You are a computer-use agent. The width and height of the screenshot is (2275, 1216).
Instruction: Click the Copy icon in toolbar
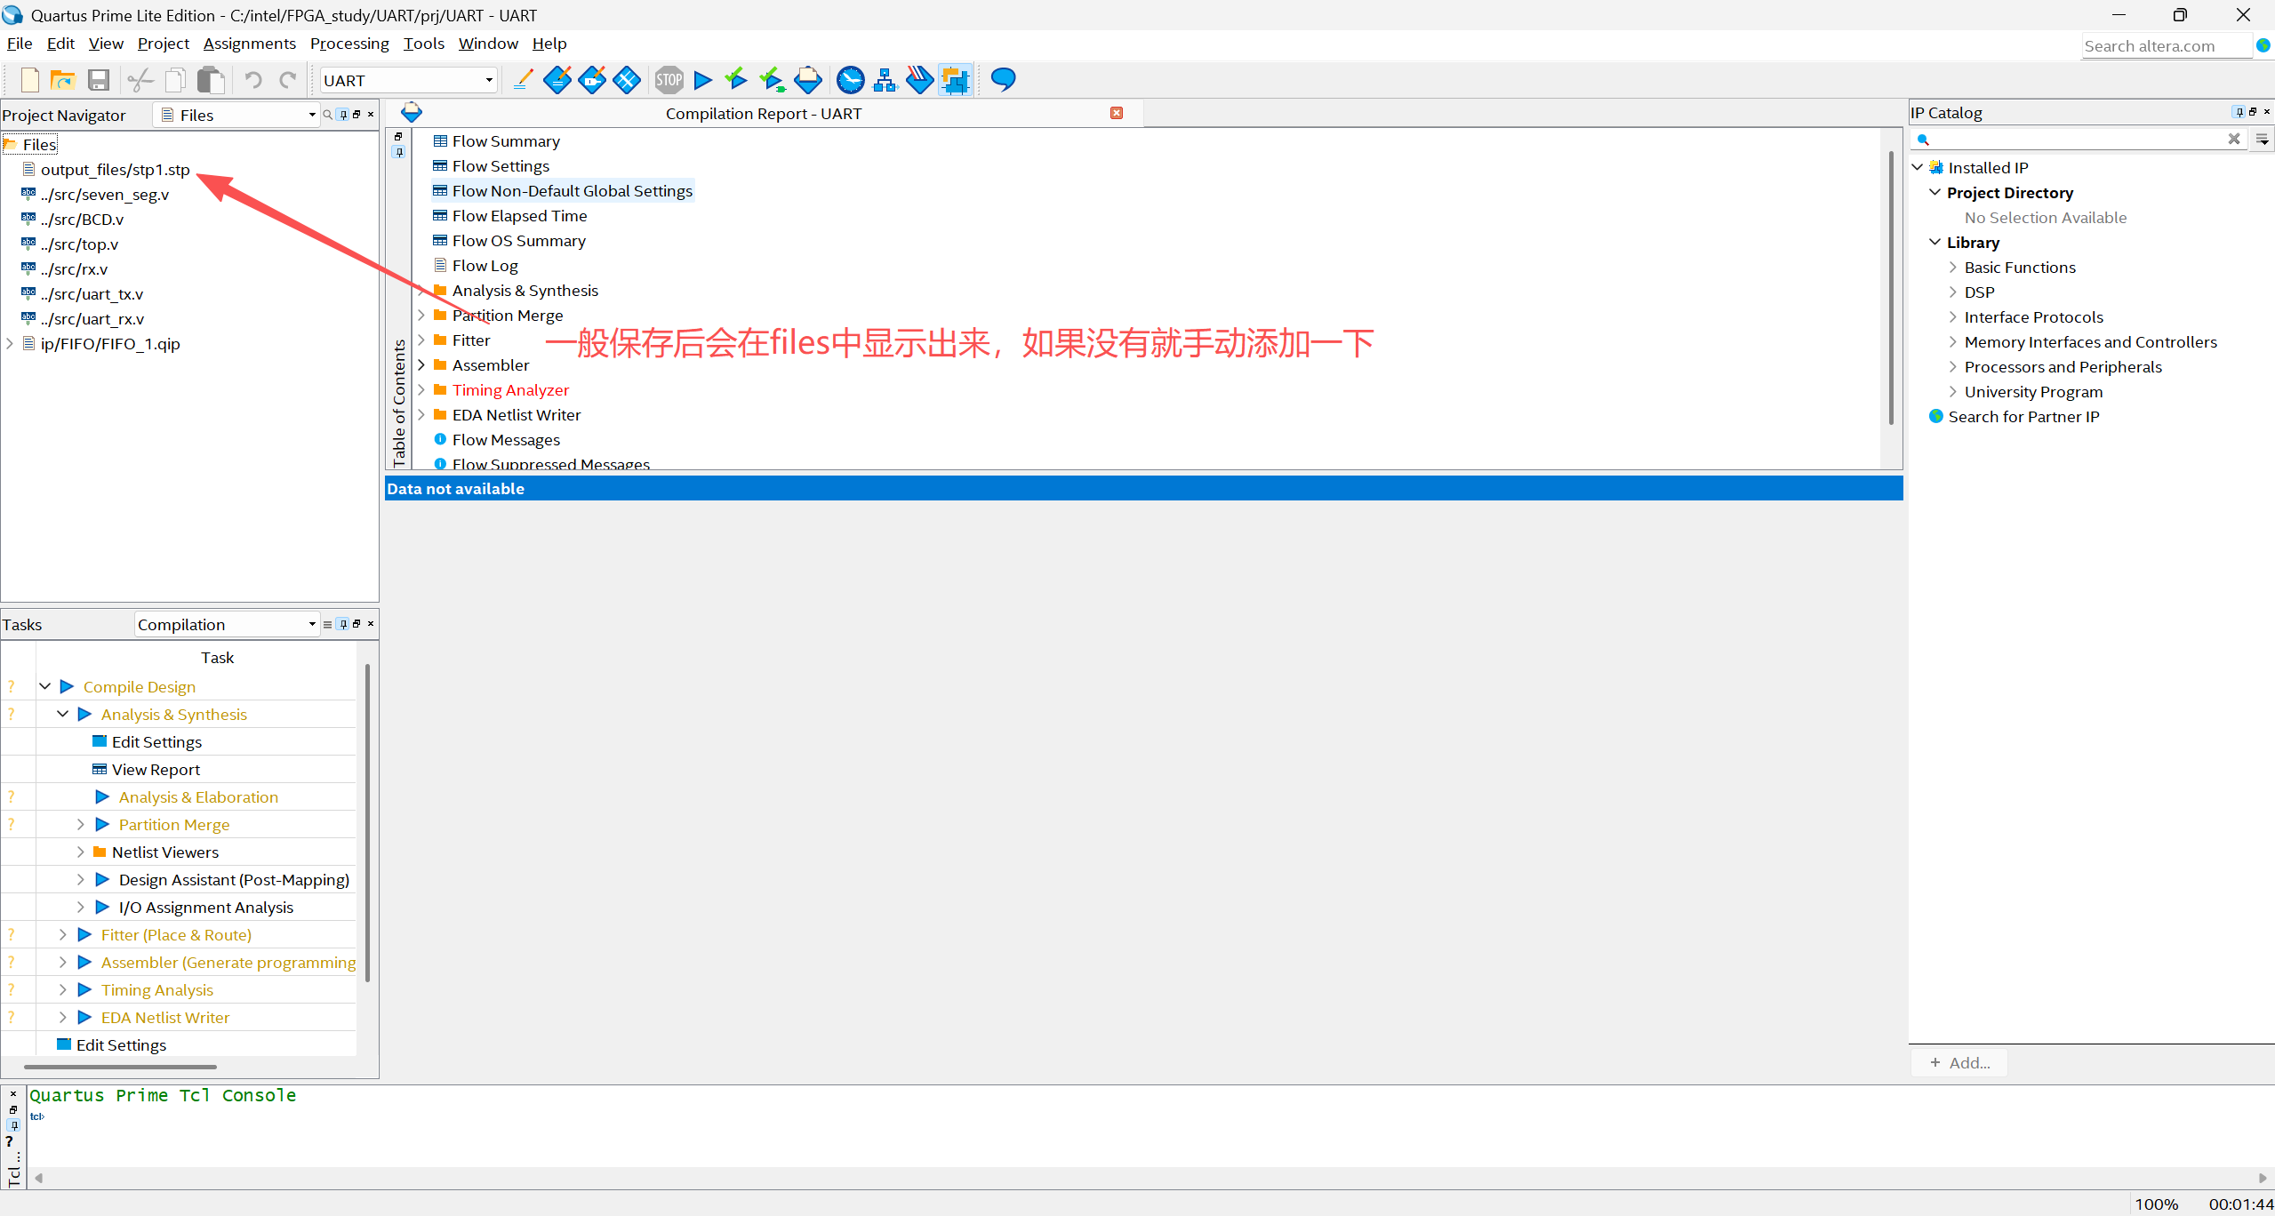175,80
